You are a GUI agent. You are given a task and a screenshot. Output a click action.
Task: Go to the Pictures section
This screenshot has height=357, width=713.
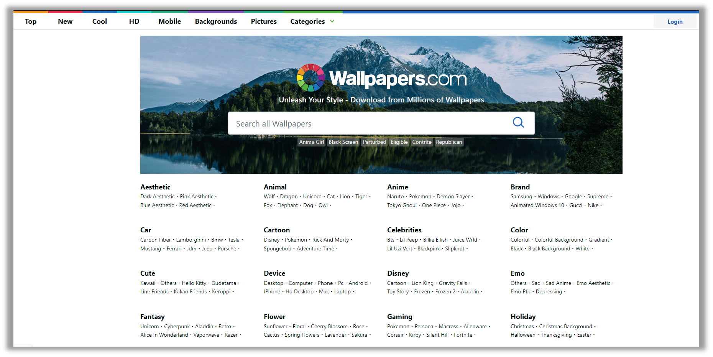point(264,21)
